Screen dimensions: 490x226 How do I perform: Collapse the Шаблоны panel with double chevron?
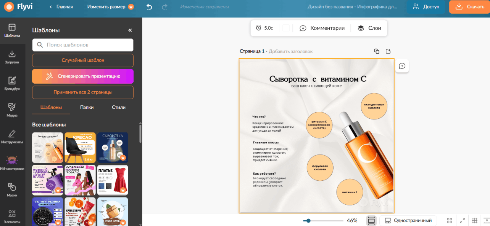click(130, 30)
